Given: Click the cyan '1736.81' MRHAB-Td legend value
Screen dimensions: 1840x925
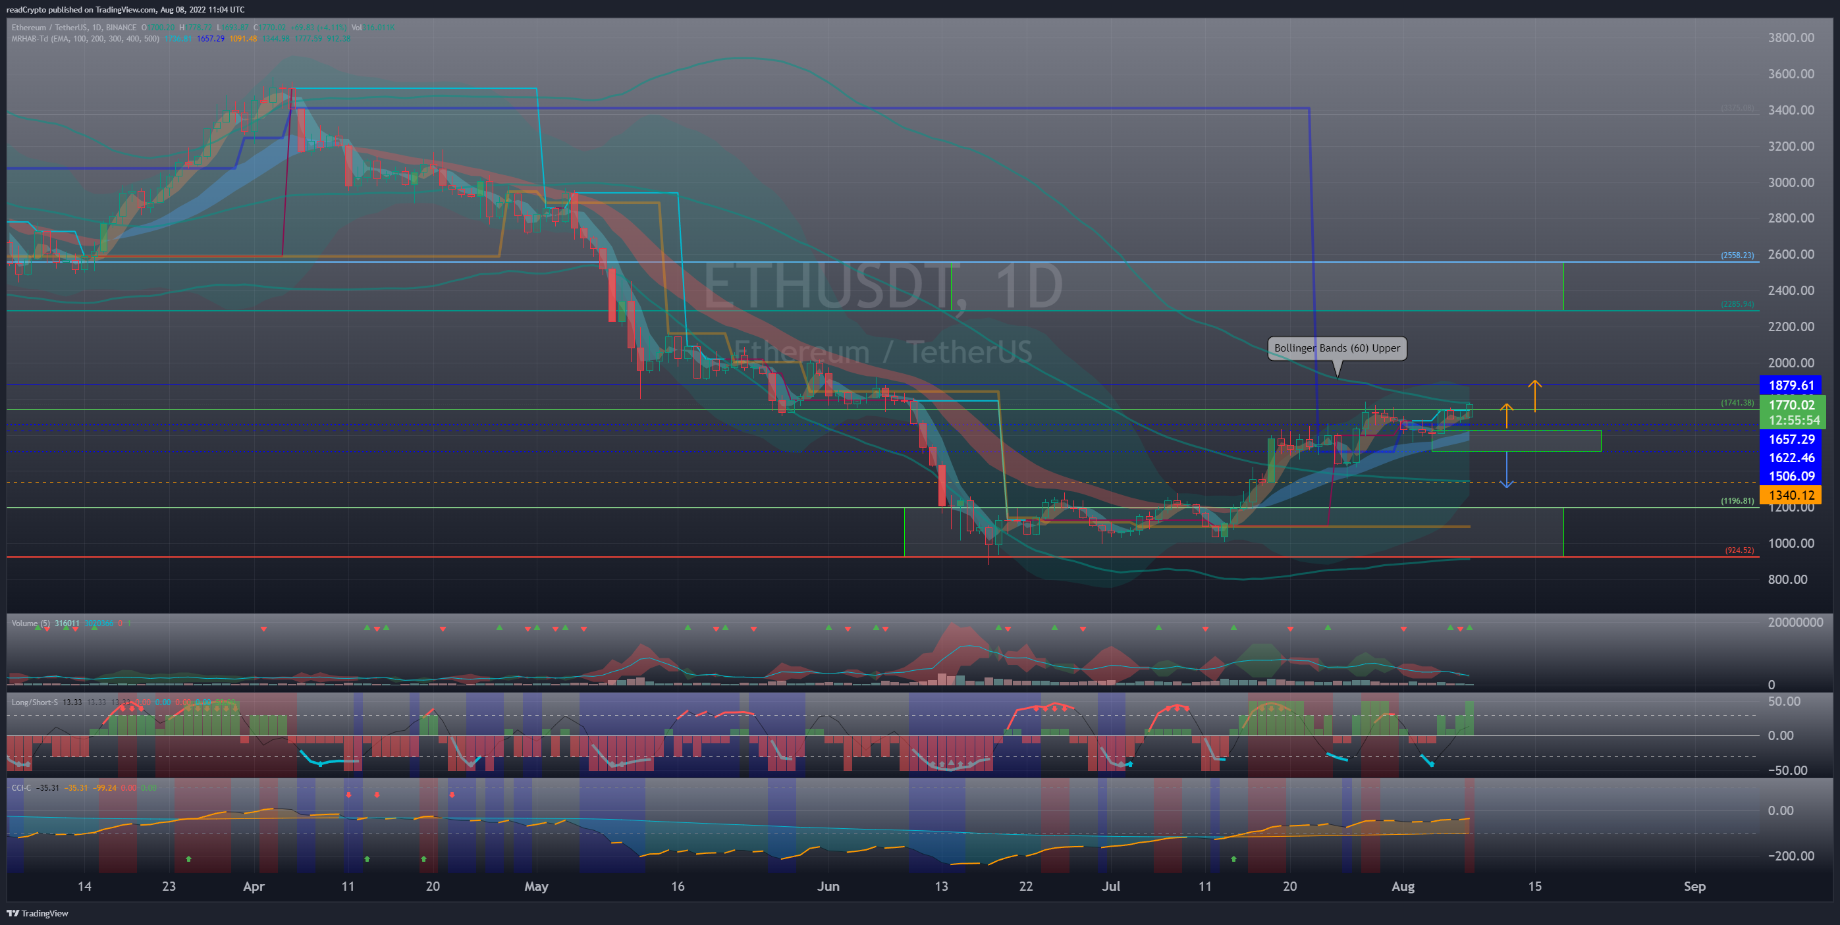Looking at the screenshot, I should pyautogui.click(x=178, y=39).
